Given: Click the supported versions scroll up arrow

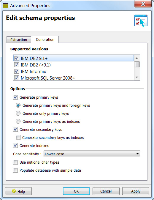Looking at the screenshot, I should tap(137, 58).
